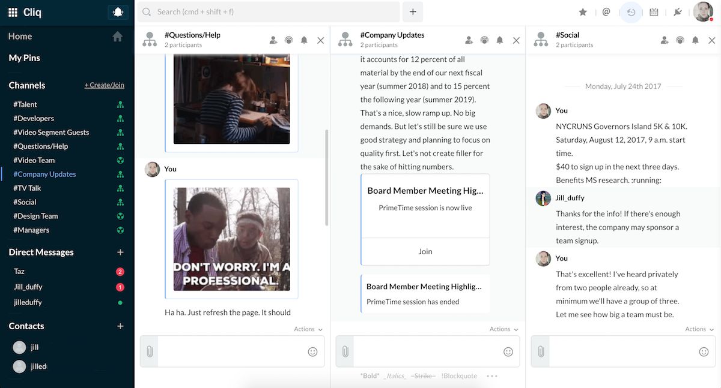Image resolution: width=721 pixels, height=388 pixels.
Task: Open emoji picker in #Questions/Help input
Action: pyautogui.click(x=312, y=351)
